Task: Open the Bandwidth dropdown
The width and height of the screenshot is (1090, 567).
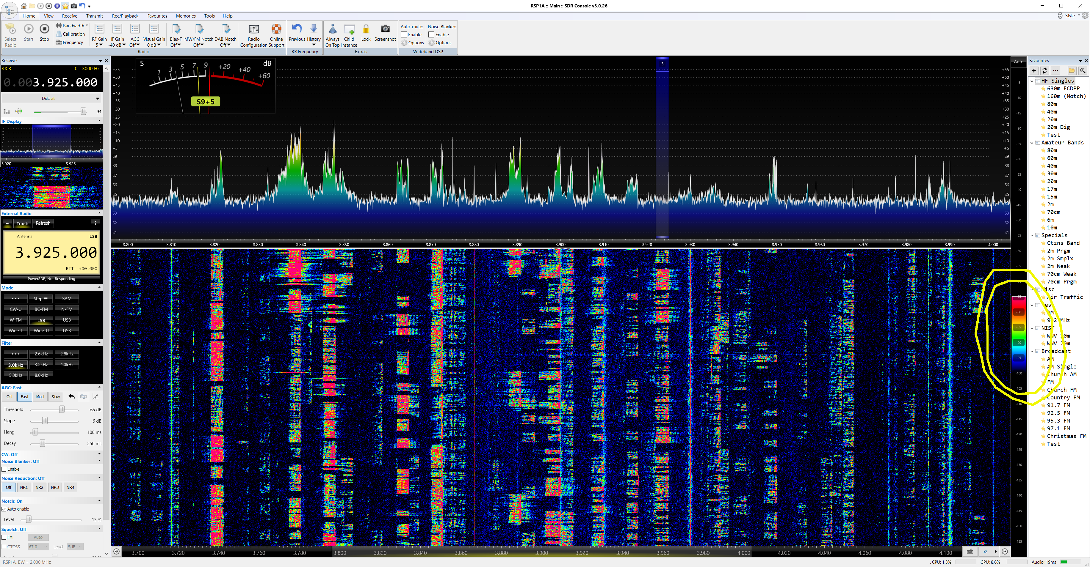Action: point(72,26)
